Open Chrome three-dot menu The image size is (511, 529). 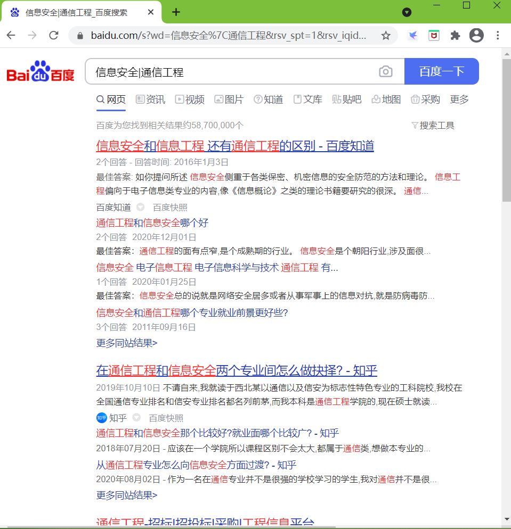pyautogui.click(x=498, y=35)
